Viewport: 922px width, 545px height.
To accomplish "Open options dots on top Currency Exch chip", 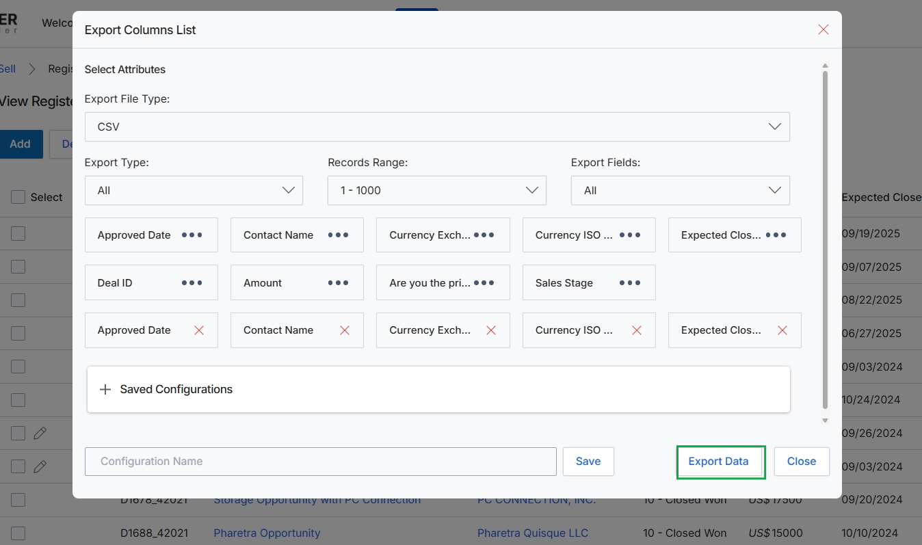I will pos(484,235).
